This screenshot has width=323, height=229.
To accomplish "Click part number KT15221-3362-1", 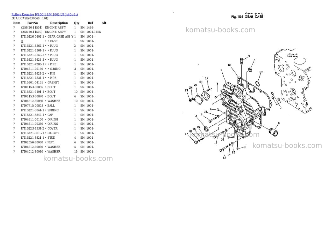I will tap(32, 46).
